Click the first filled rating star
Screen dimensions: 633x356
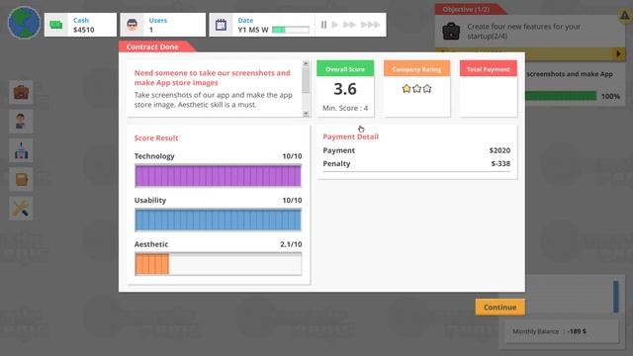407,88
